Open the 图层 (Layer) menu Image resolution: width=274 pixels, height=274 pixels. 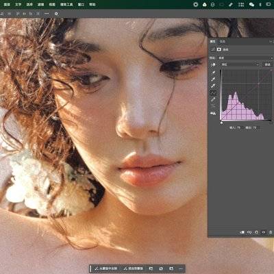click(x=7, y=4)
